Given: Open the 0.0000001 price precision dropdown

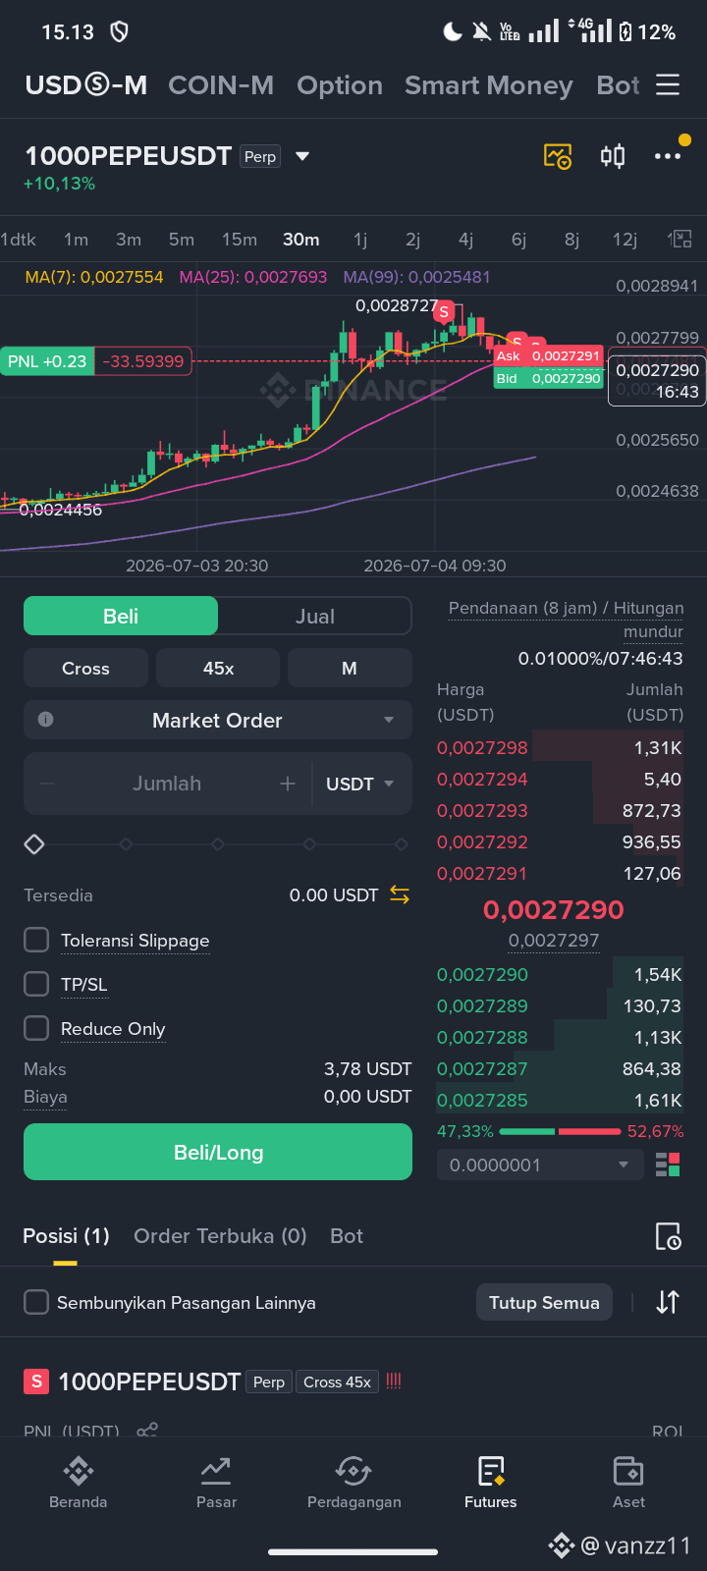Looking at the screenshot, I should (x=540, y=1165).
